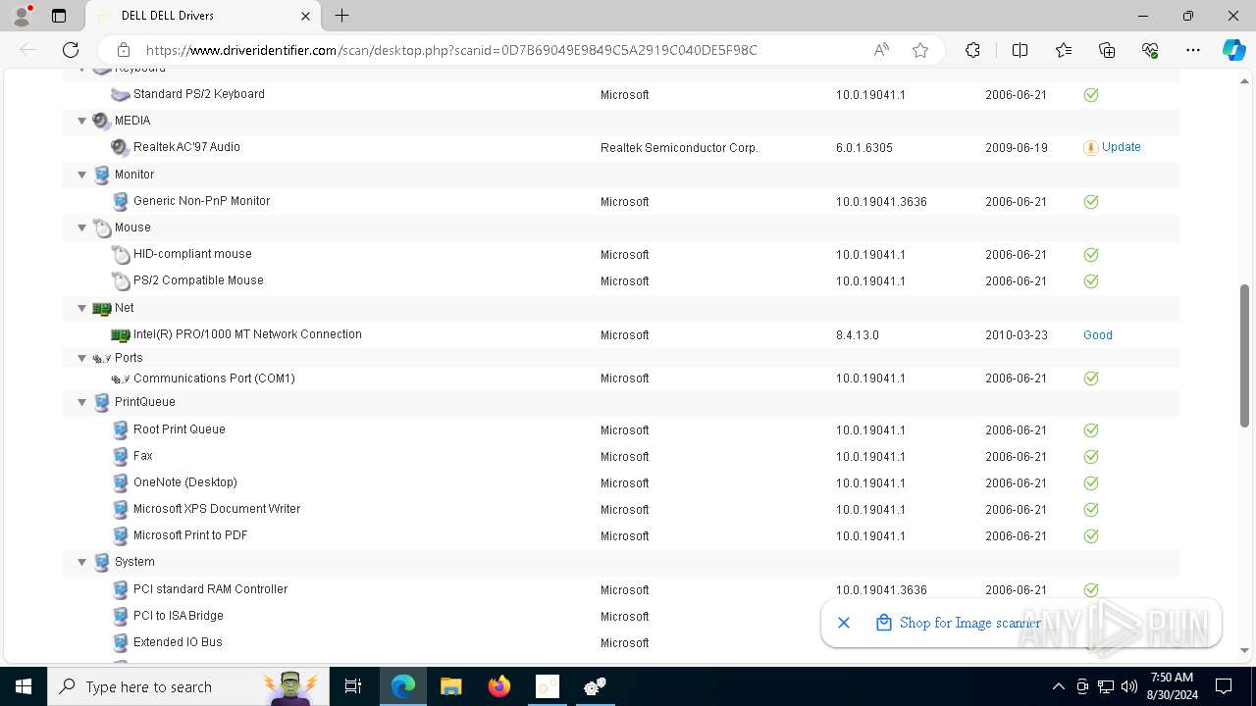Toggle split screen view in Edge

[1020, 50]
